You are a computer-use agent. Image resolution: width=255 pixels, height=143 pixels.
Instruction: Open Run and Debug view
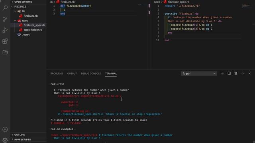click(x=5, y=30)
